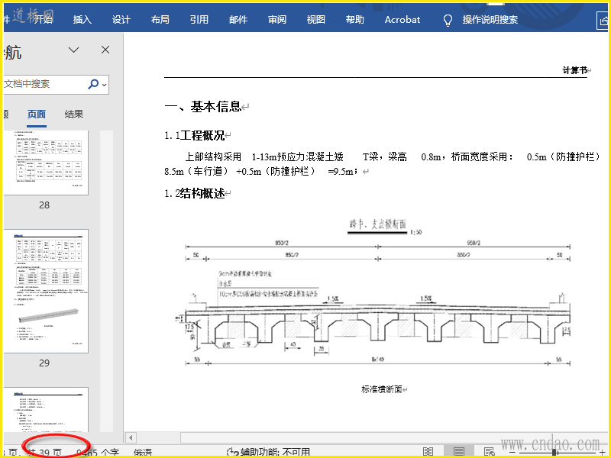Click the horizontal scrollbar track
The width and height of the screenshot is (611, 458).
[x=393, y=437]
